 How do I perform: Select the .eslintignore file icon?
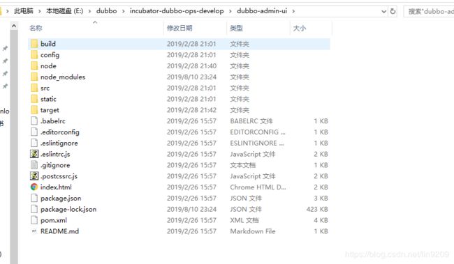[34, 143]
